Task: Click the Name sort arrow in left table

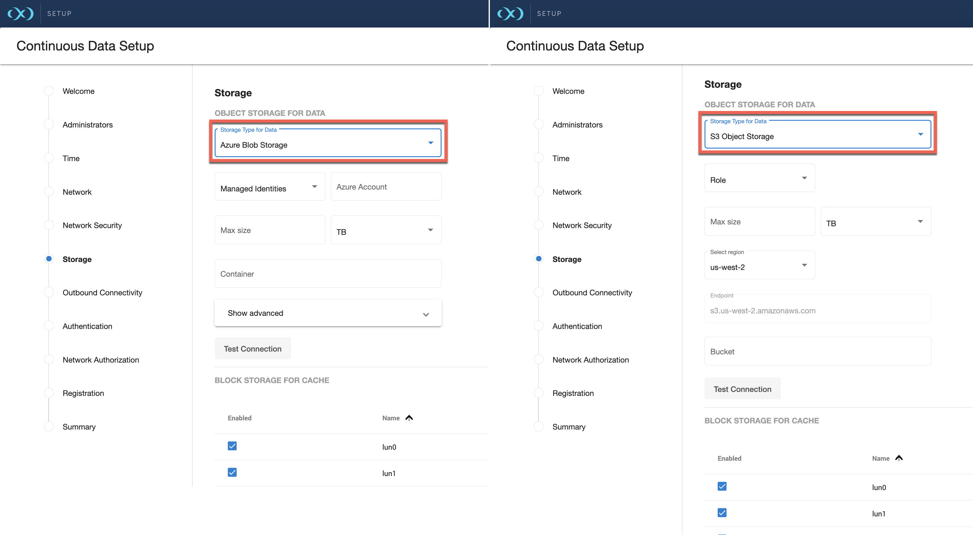Action: (x=409, y=418)
